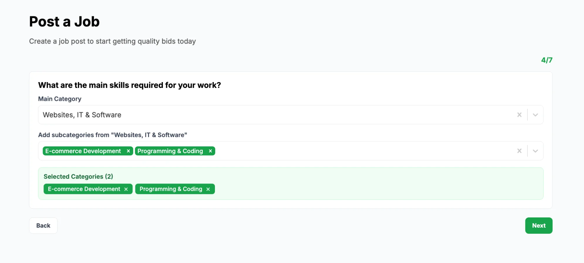The width and height of the screenshot is (584, 263).
Task: Click the X beside Websites, IT & Software
Action: click(x=519, y=115)
